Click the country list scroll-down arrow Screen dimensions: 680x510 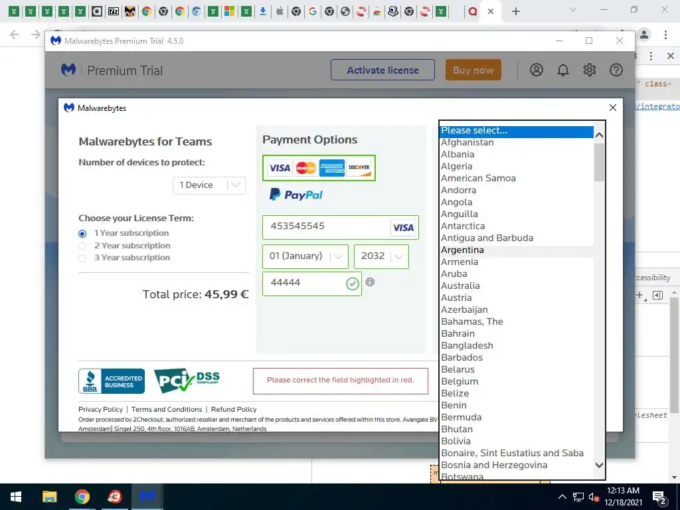point(599,465)
